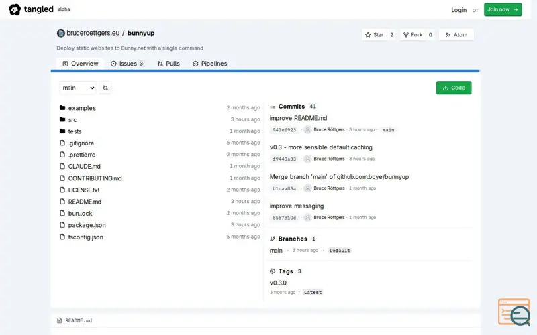This screenshot has width=537, height=335.
Task: Click file icon beside CONTRIBUTING.md
Action: (62, 178)
